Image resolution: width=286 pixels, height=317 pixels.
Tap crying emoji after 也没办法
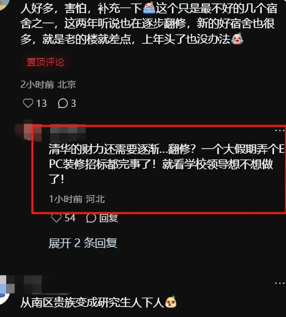237,38
